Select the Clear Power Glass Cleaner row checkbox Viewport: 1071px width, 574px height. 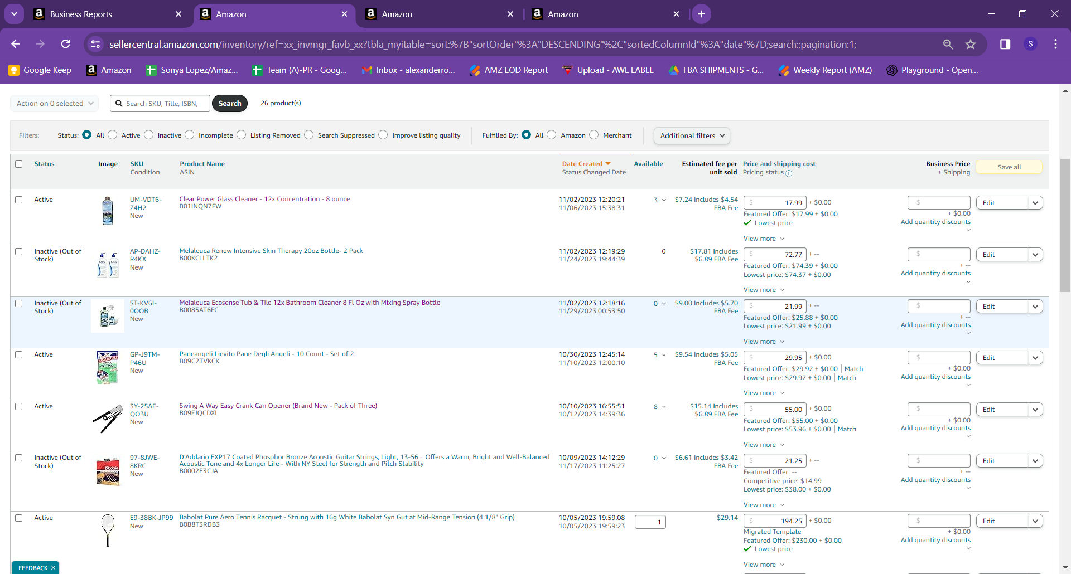click(x=19, y=200)
